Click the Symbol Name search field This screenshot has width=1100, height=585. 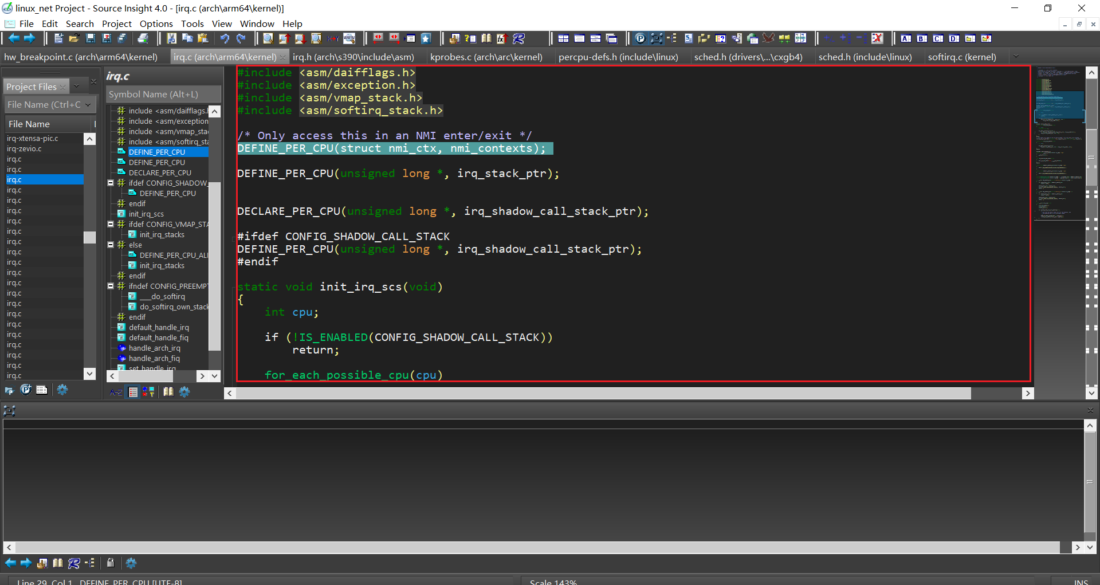pyautogui.click(x=164, y=94)
